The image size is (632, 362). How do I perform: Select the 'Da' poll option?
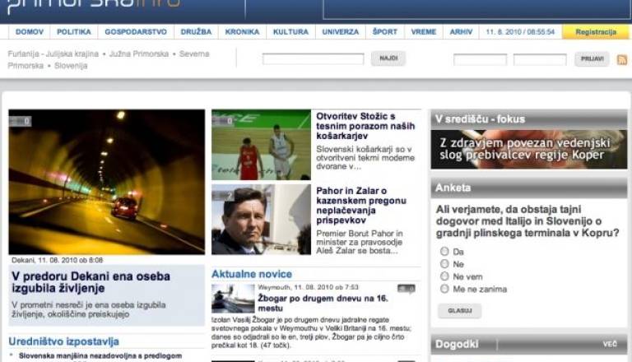445,252
